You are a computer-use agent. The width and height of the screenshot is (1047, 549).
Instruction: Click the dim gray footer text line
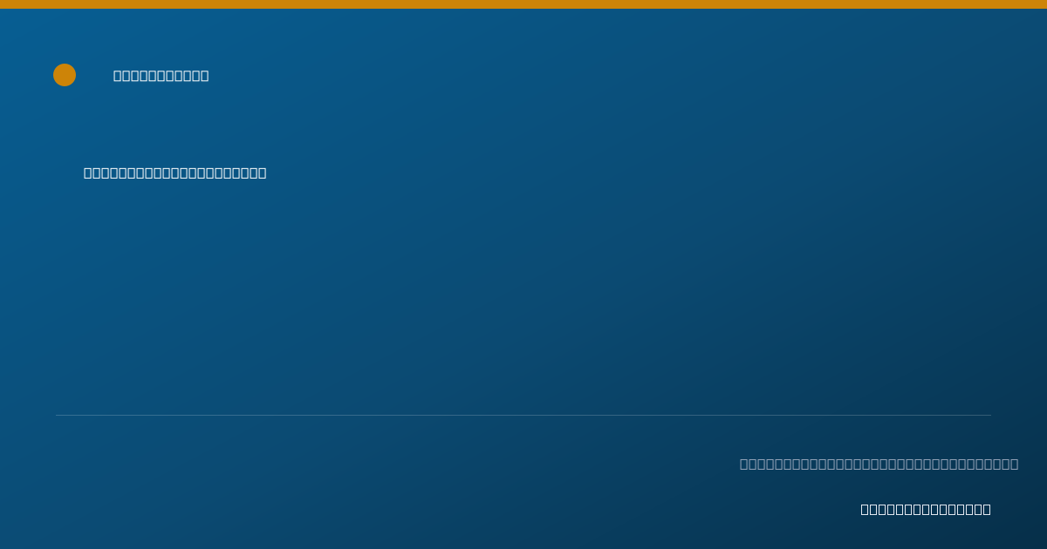pyautogui.click(x=879, y=464)
